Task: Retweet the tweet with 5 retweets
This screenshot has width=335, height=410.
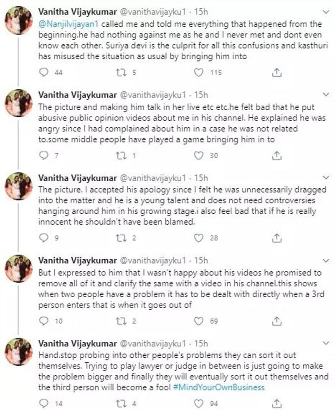Action: pyautogui.click(x=121, y=72)
